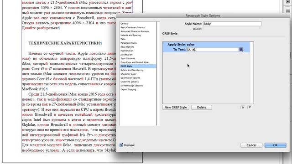292x164 pixels.
Task: Go to Paragraph Rules section
Action: pos(129,43)
